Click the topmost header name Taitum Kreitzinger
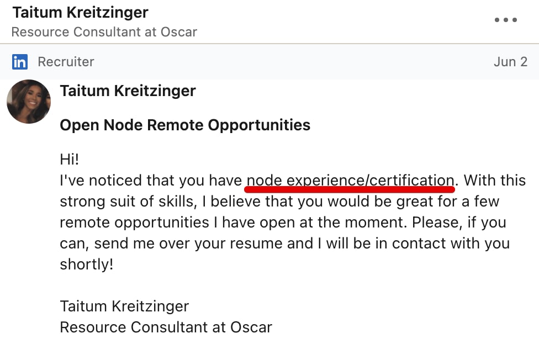The height and width of the screenshot is (360, 539). [x=81, y=12]
